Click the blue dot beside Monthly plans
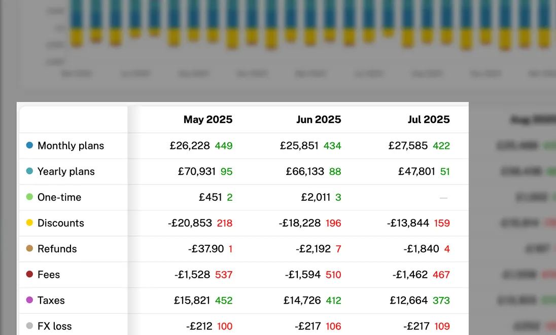The width and height of the screenshot is (556, 335). 29,145
